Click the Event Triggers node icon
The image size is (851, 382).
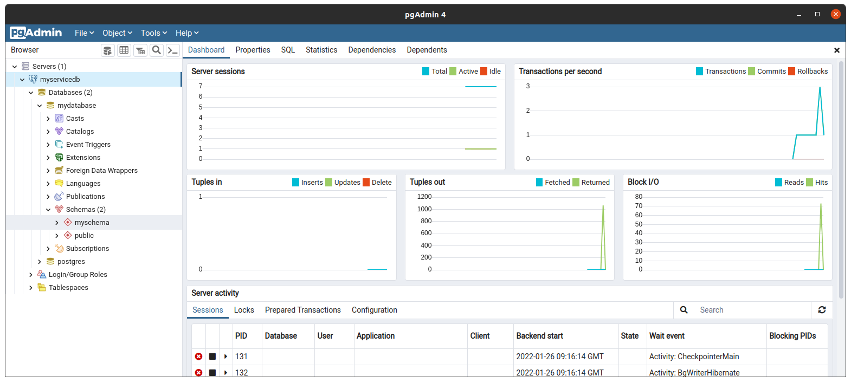(59, 144)
